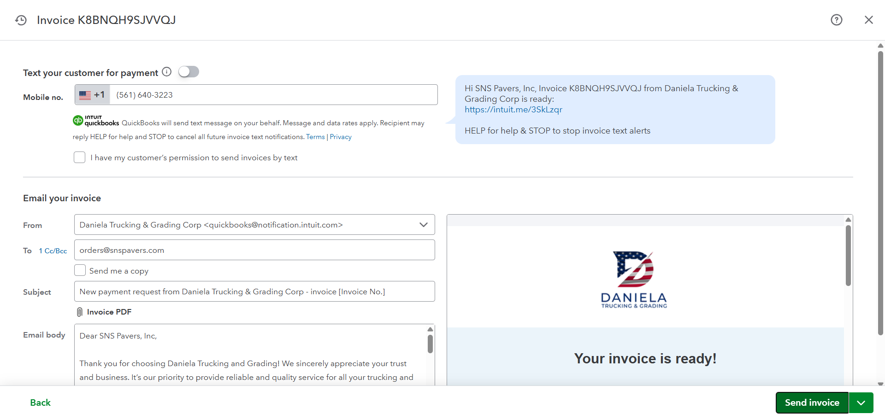Click the Daniela Trucking logo in preview
This screenshot has height=420, width=885.
tap(634, 279)
